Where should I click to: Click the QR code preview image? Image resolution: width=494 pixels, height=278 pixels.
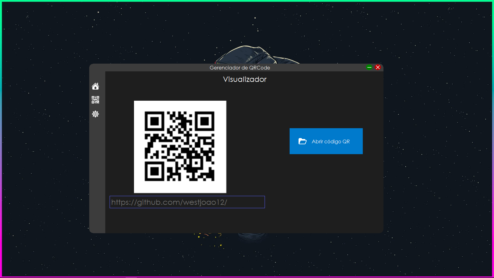(x=180, y=147)
